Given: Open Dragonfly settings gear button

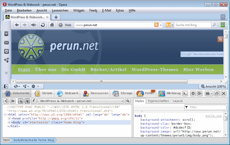Looking at the screenshot, I should click(193, 93).
